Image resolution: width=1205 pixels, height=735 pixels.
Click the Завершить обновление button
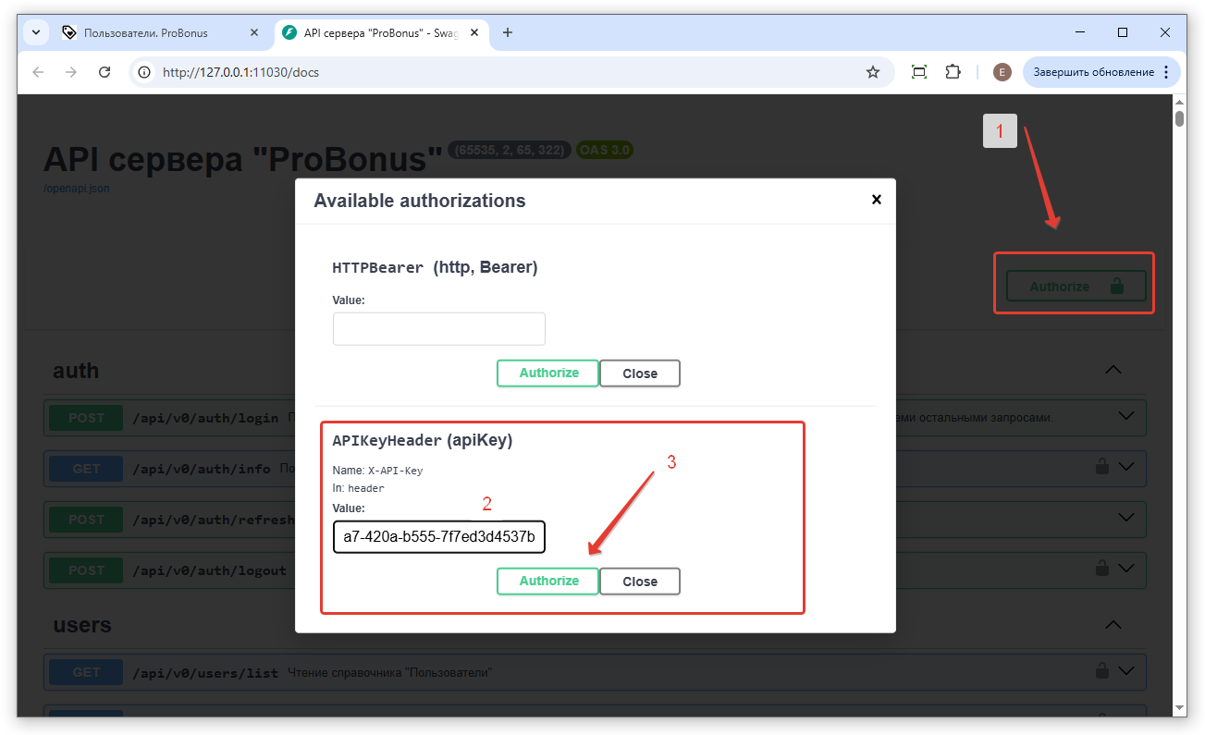click(x=1093, y=72)
